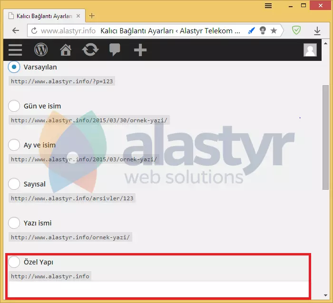Viewport: 333px width, 303px height.
Task: Pick the Sayısal permalink radio option
Action: tap(14, 184)
